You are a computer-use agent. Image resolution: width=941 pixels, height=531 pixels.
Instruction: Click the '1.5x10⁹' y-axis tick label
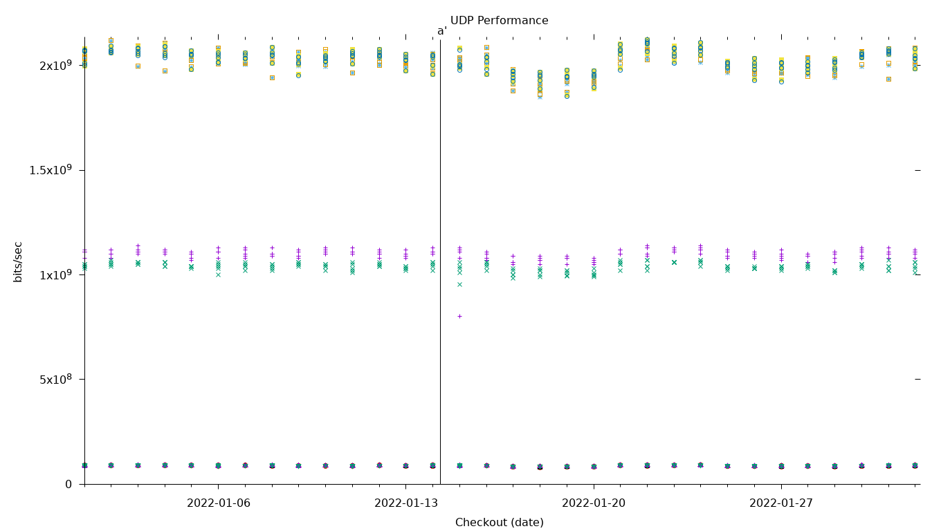point(51,170)
